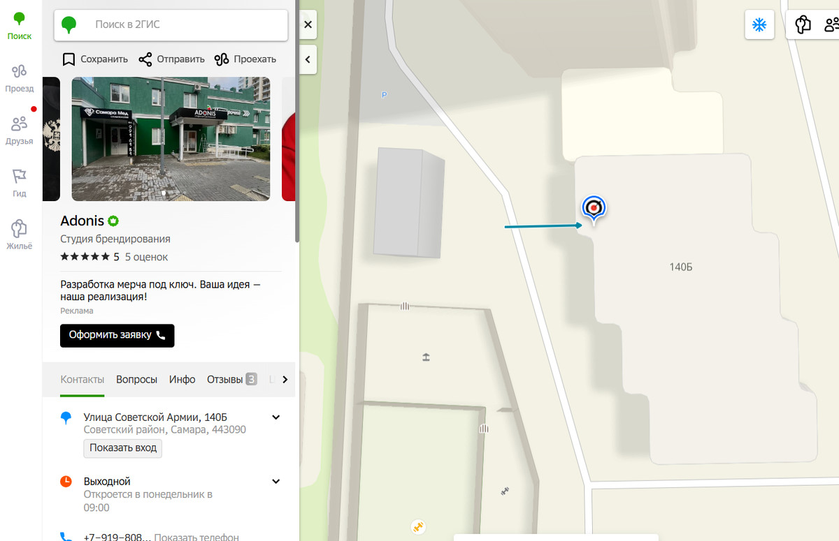The image size is (839, 541).
Task: Switch to the Отзывы tab
Action: click(x=232, y=379)
